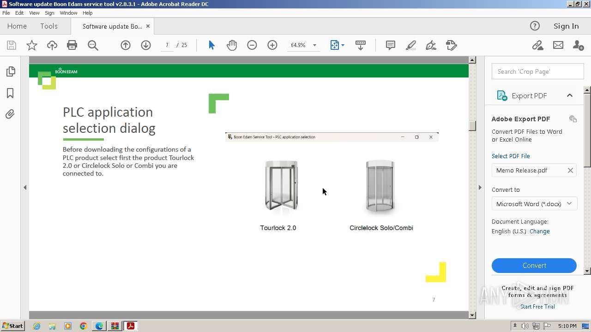591x332 pixels.
Task: Click the document scrollbar down arrow
Action: point(472,315)
